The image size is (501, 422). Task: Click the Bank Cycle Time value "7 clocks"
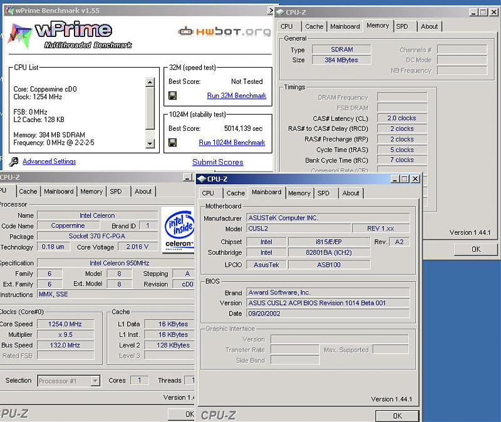pos(402,160)
